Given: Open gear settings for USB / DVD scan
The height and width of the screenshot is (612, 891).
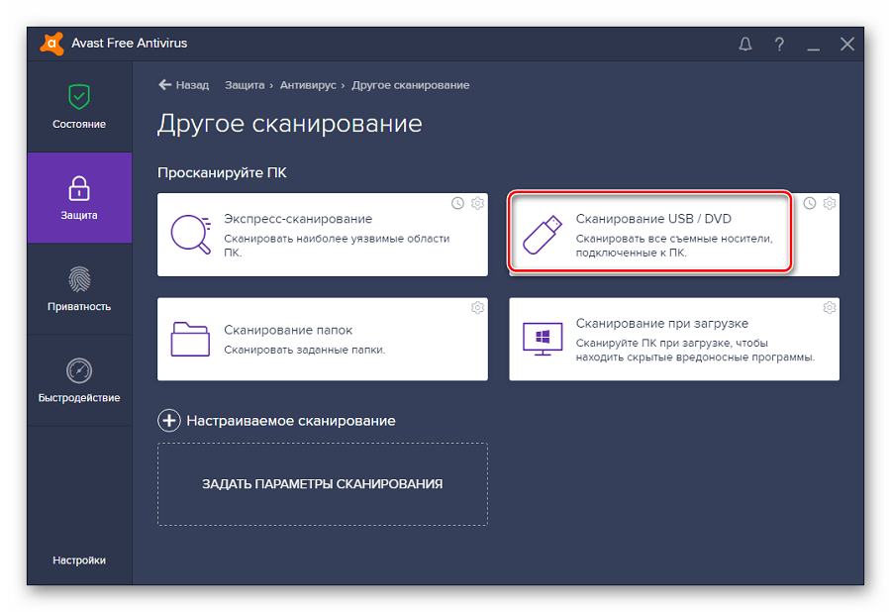Looking at the screenshot, I should pos(830,203).
